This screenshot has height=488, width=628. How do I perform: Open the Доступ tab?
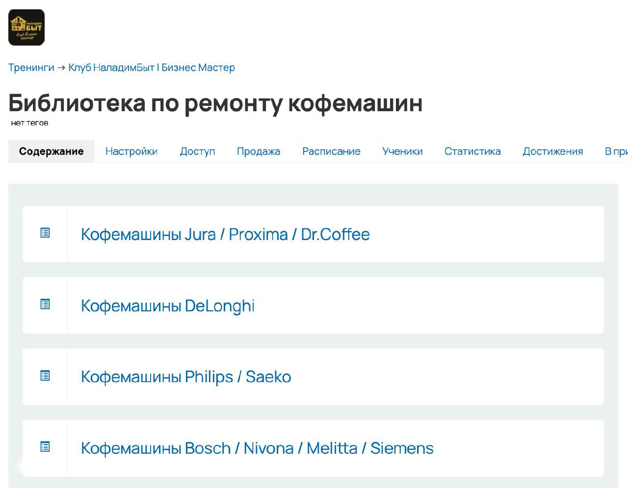coord(197,151)
